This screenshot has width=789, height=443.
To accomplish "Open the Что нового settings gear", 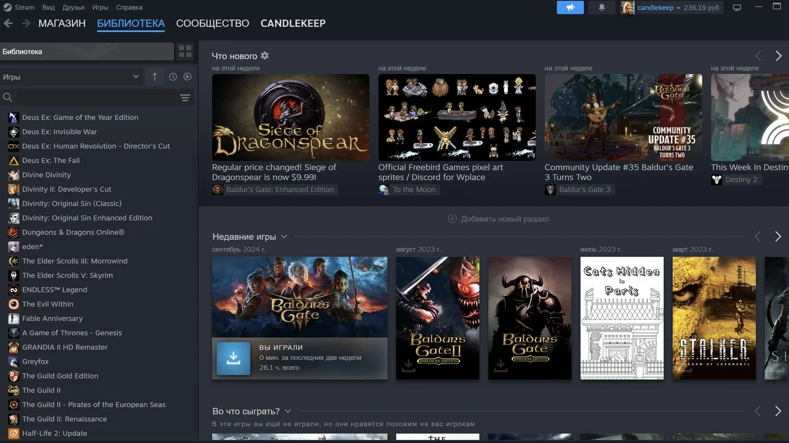I will pos(265,56).
